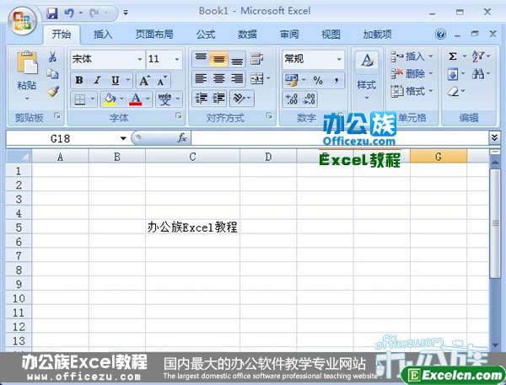Screen dimensions: 506x385
Task: Click the 删除 cells button
Action: pos(412,74)
